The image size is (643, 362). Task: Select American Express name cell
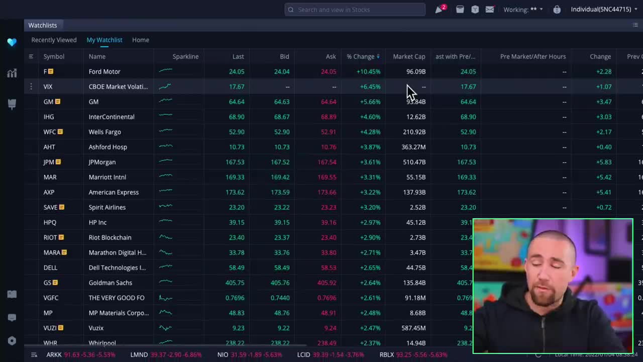point(114,192)
